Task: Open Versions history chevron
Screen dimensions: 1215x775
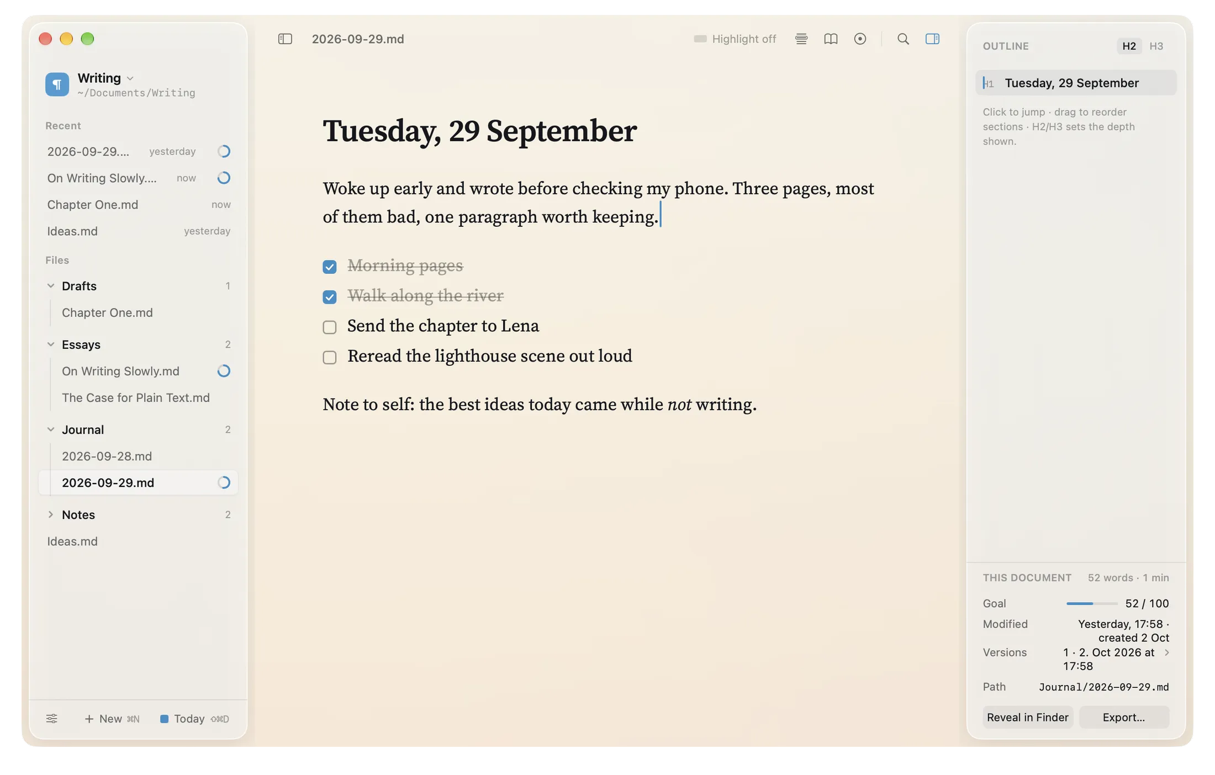Action: pos(1166,652)
